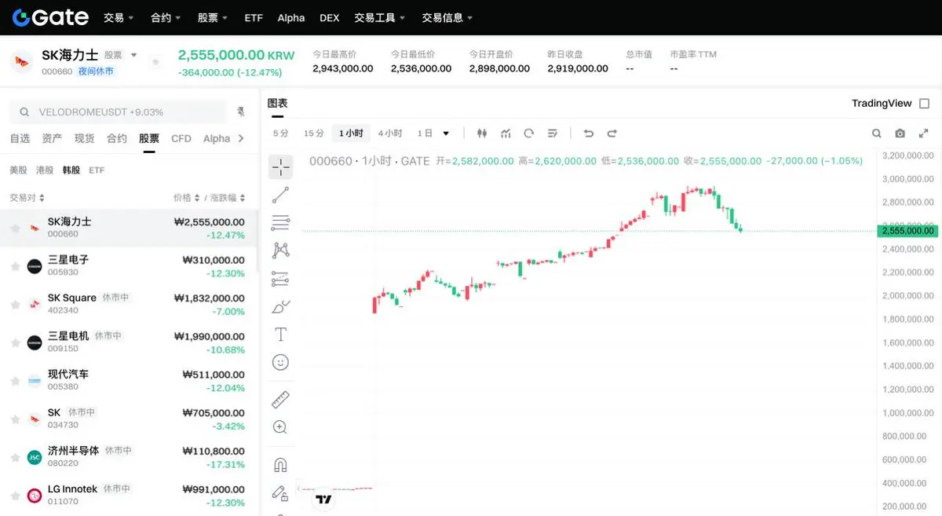Select the 图表 chart tab
The image size is (942, 516).
click(277, 104)
